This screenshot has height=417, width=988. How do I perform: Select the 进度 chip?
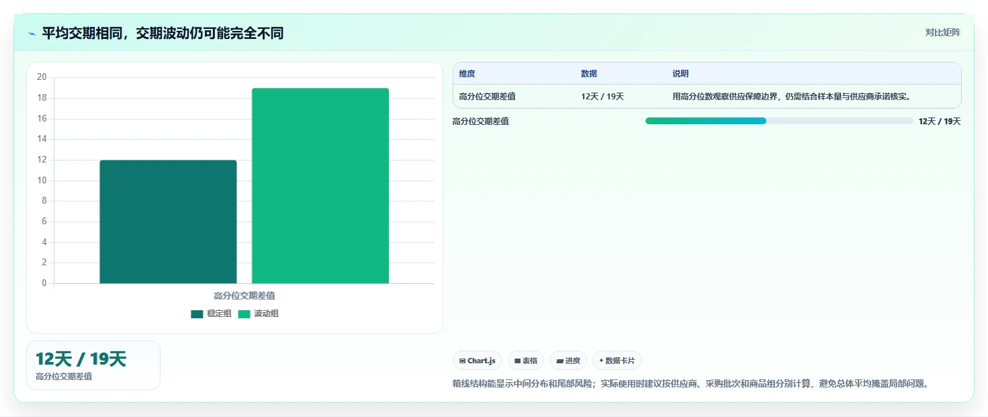click(568, 361)
